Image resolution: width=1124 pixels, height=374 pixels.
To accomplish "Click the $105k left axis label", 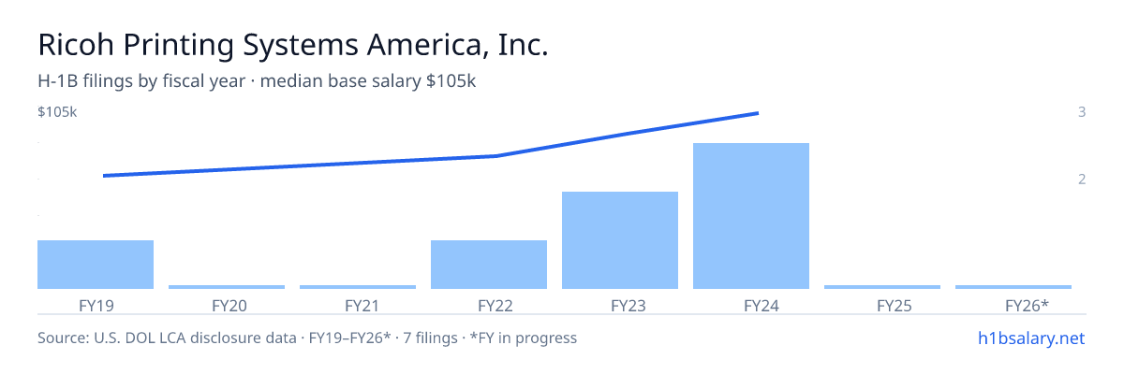I will click(x=57, y=112).
